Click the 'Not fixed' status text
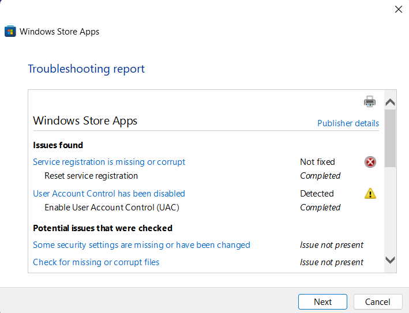The width and height of the screenshot is (409, 313). click(x=317, y=162)
